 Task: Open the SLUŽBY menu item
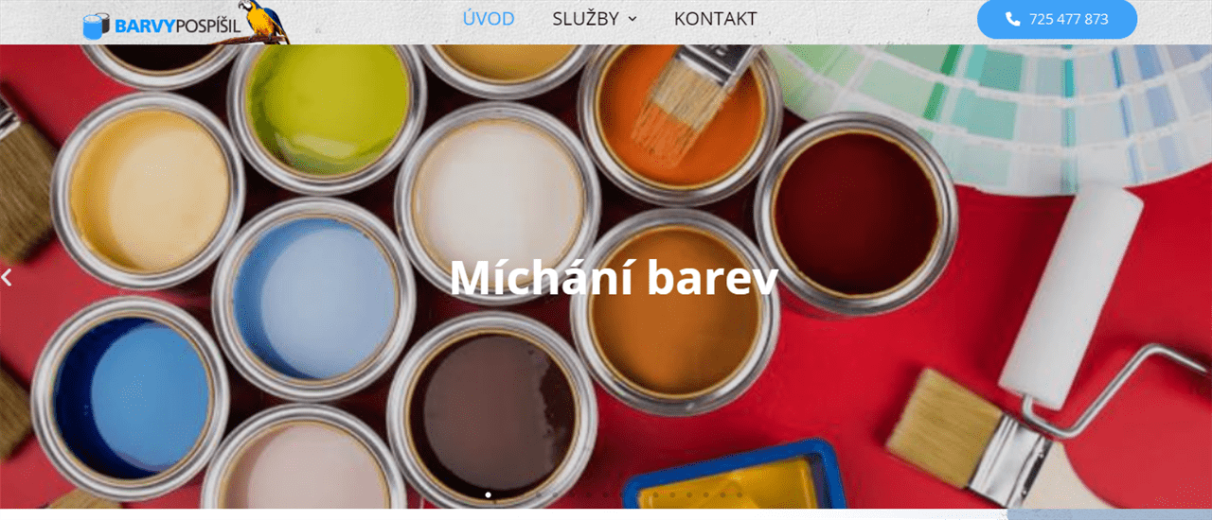(586, 19)
